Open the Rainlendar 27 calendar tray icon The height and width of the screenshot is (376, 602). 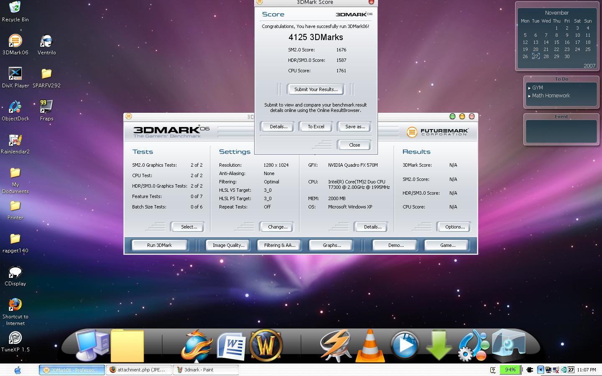[571, 370]
